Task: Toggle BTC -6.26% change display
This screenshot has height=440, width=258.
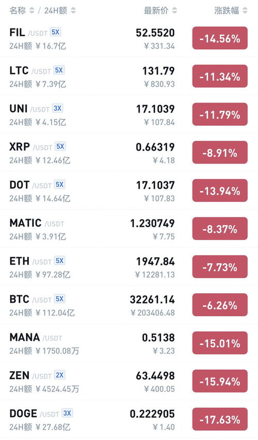Action: pyautogui.click(x=220, y=305)
